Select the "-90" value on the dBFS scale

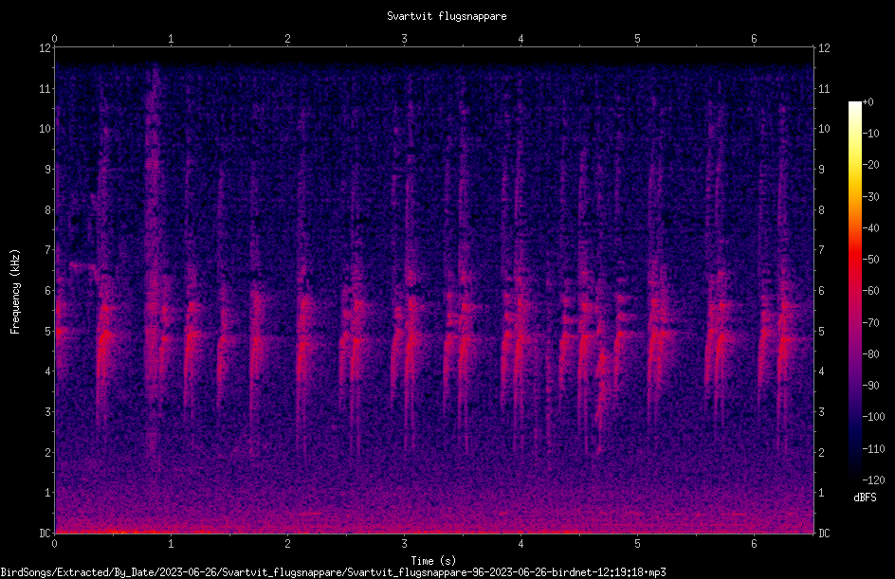[871, 386]
